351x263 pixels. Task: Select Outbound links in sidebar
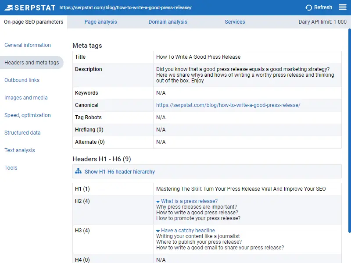click(x=22, y=80)
